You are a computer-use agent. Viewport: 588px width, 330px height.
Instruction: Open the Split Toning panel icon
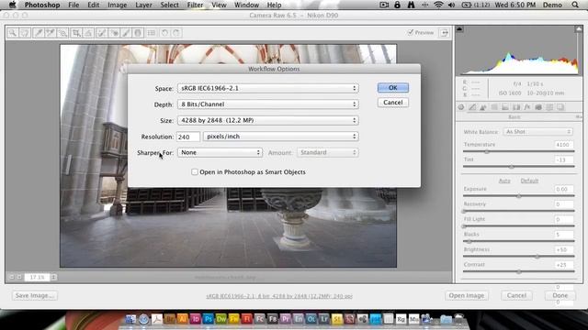505,107
